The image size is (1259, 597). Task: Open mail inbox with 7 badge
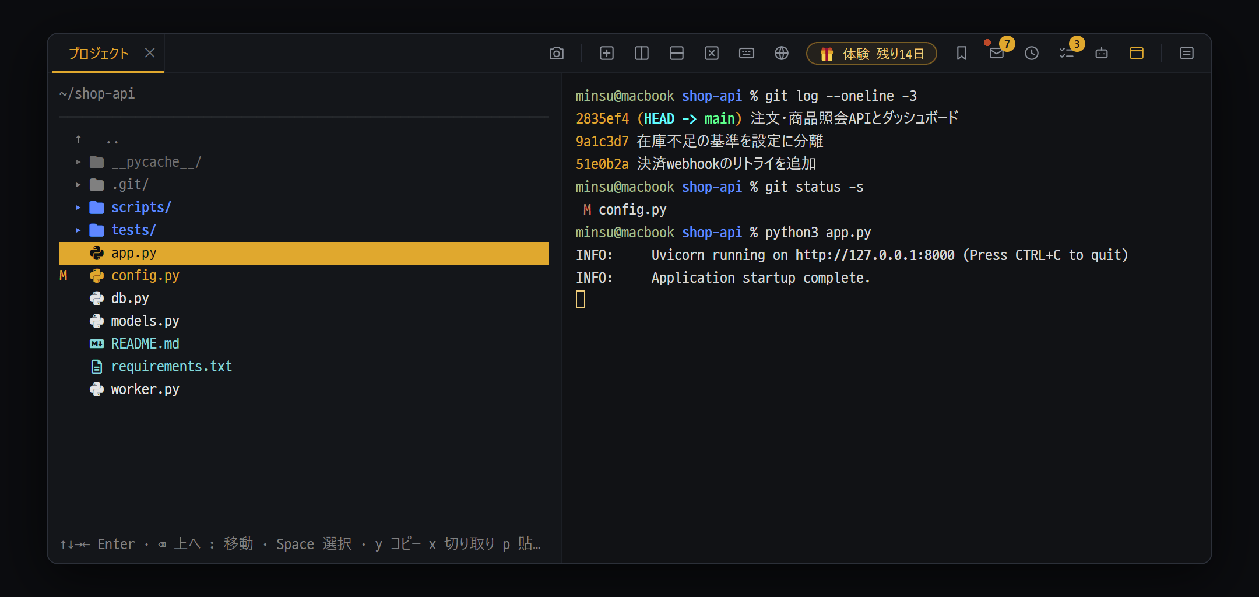[x=997, y=54]
